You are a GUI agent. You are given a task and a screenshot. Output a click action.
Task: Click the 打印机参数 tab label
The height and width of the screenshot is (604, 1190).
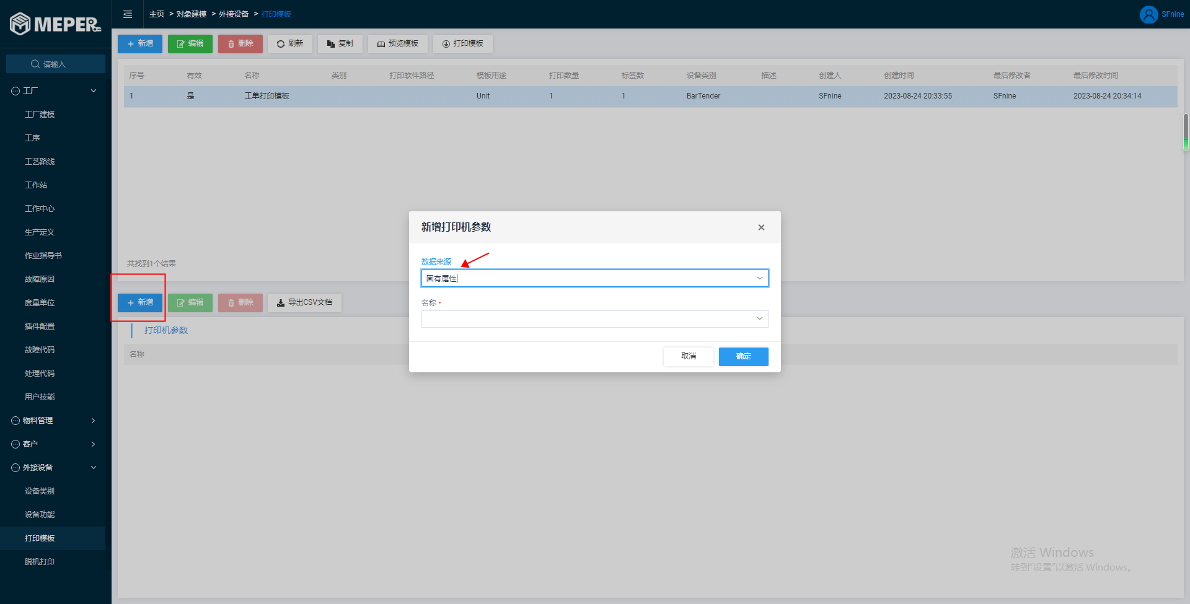click(166, 330)
